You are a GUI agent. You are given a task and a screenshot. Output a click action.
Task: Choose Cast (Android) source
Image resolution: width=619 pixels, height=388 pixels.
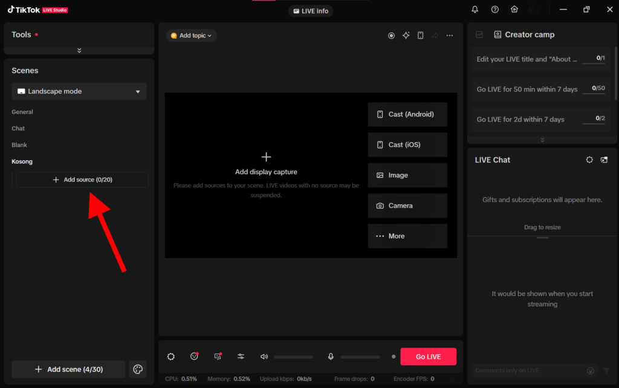point(407,114)
